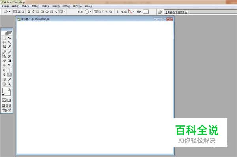Open geometry options arrow after custom shape icon
This screenshot has width=237, height=157.
[64, 11]
